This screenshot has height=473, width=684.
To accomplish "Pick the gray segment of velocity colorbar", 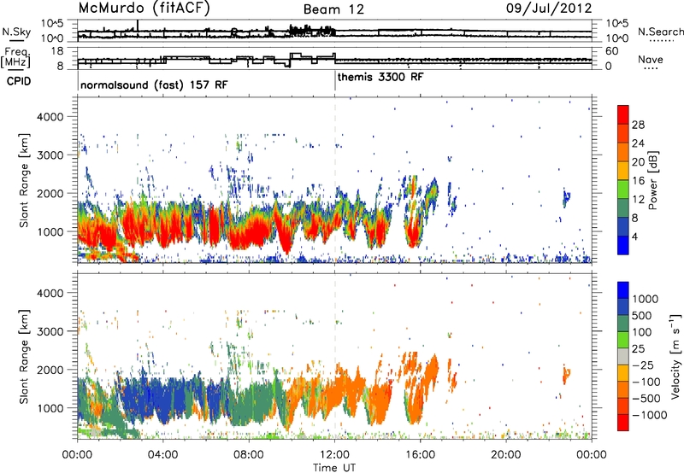I will [x=623, y=356].
